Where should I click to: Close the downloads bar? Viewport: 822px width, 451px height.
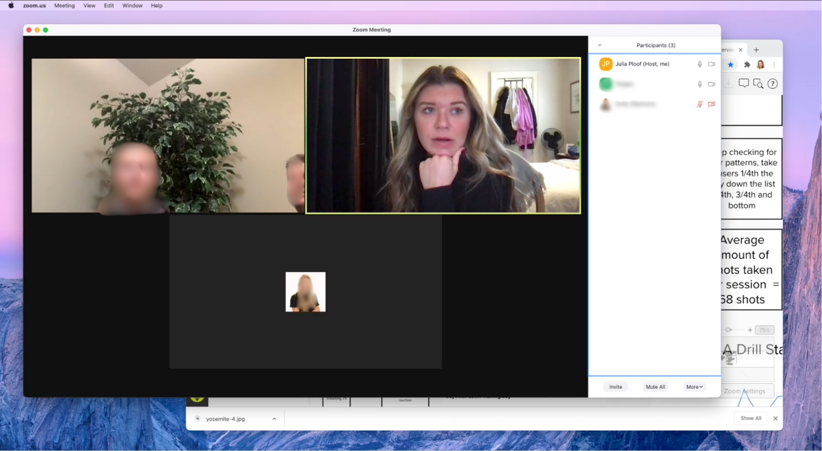point(775,418)
